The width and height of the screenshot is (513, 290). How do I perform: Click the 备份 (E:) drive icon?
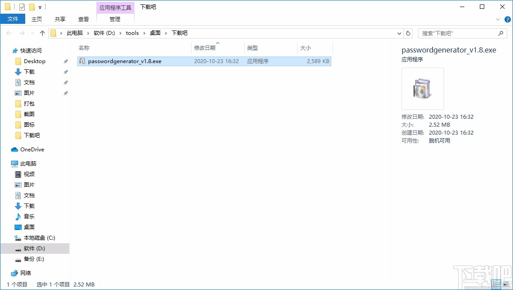(x=18, y=259)
